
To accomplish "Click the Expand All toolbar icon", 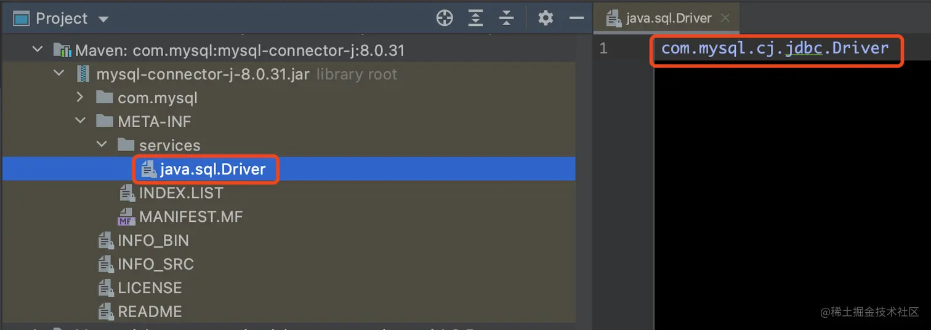I will (x=475, y=18).
